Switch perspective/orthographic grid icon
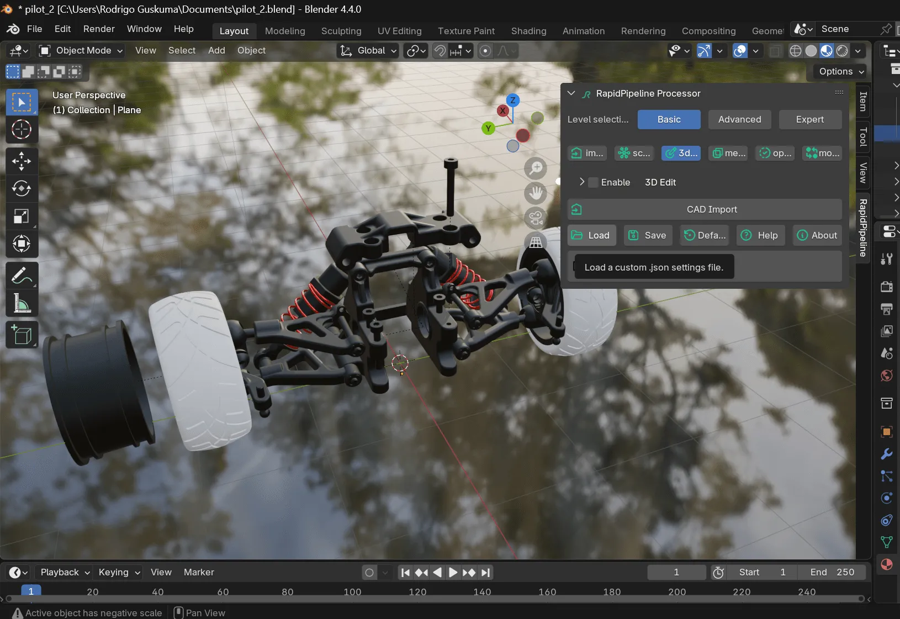The height and width of the screenshot is (619, 900). 536,242
